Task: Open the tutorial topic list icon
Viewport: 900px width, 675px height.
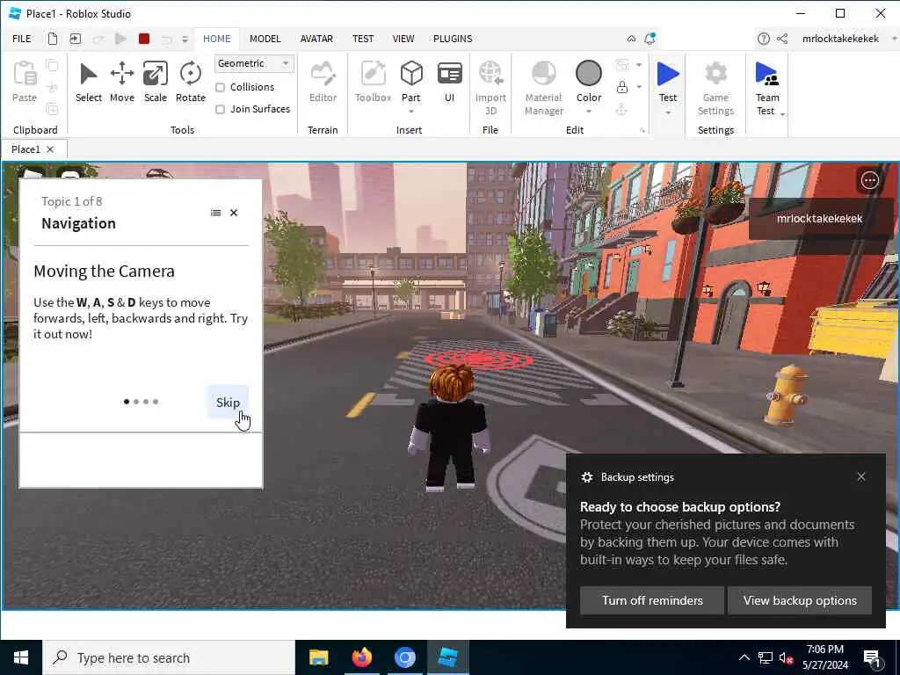Action: tap(215, 213)
